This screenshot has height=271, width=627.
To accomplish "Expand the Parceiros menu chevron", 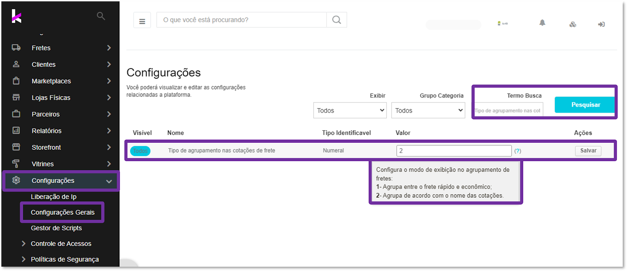I will (109, 114).
